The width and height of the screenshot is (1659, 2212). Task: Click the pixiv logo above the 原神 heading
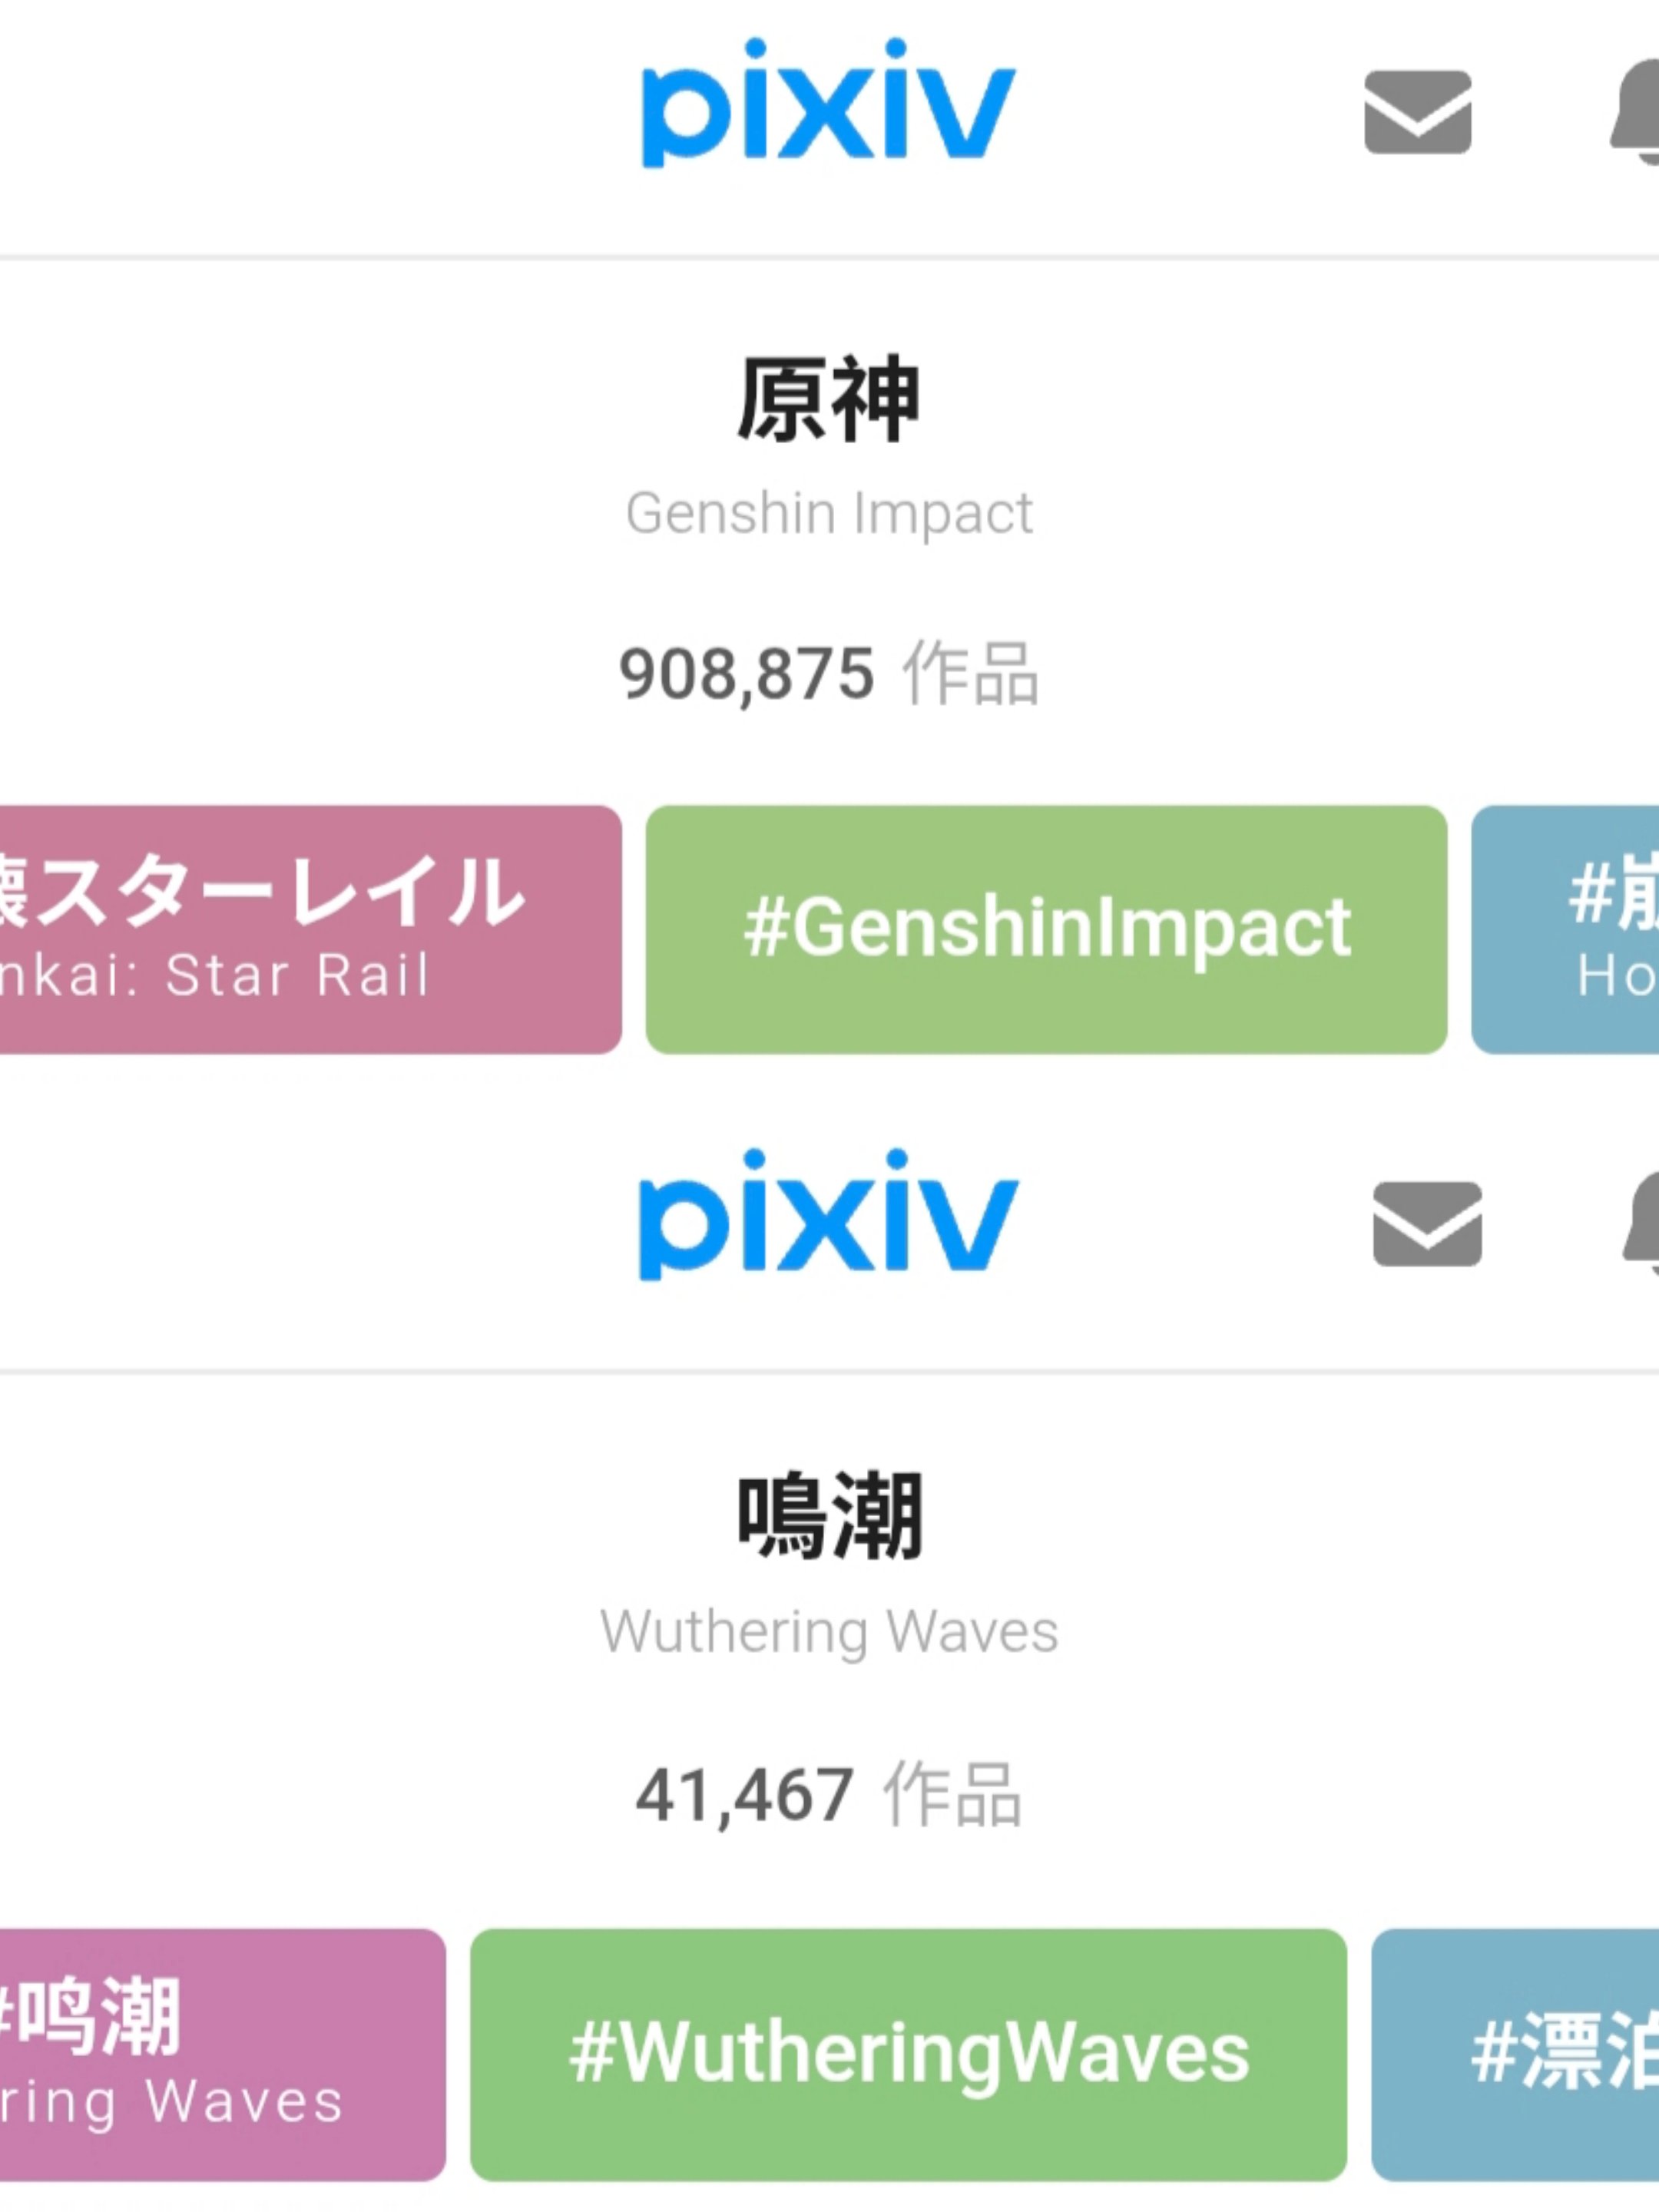(x=828, y=103)
